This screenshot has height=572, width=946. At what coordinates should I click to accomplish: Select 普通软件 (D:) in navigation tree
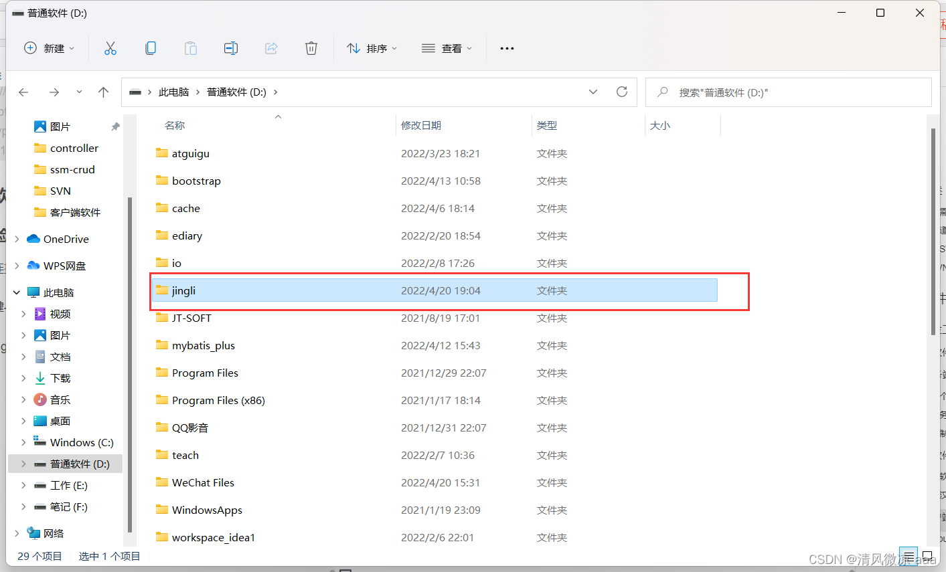(x=66, y=464)
